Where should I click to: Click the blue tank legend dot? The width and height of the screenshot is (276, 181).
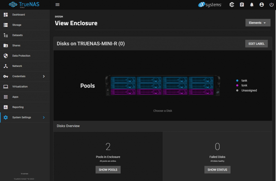(237, 81)
